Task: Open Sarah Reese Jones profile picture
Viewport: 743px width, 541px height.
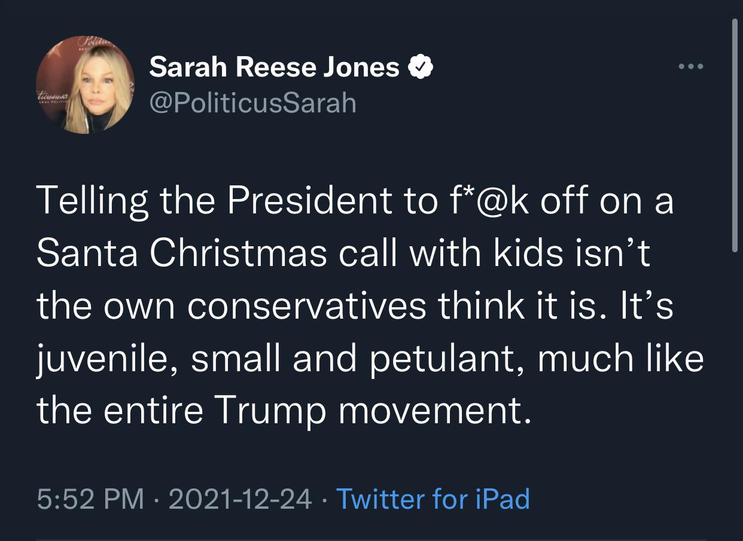Action: click(x=85, y=85)
